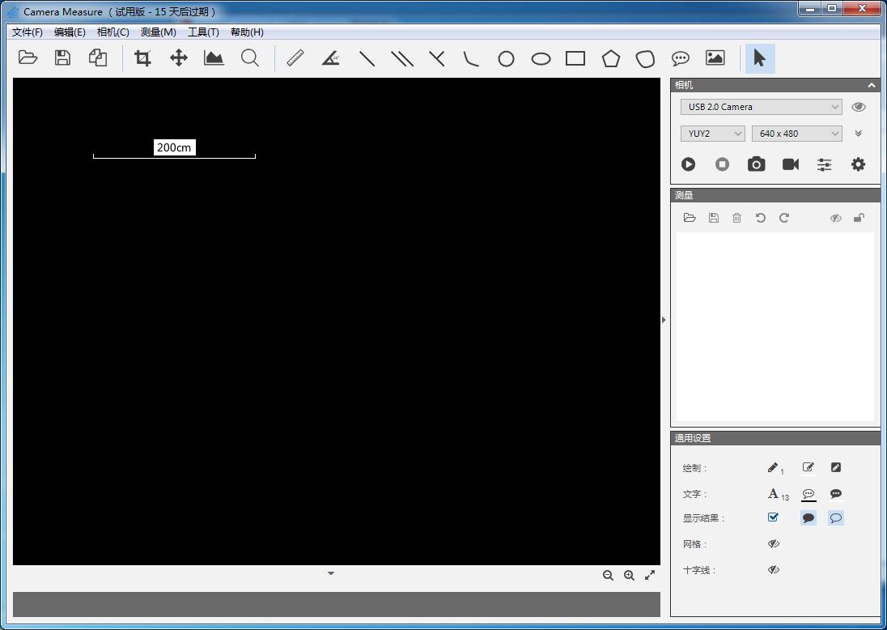Toggle the 显示结果 checkbox
Image resolution: width=887 pixels, height=630 pixels.
[x=774, y=517]
